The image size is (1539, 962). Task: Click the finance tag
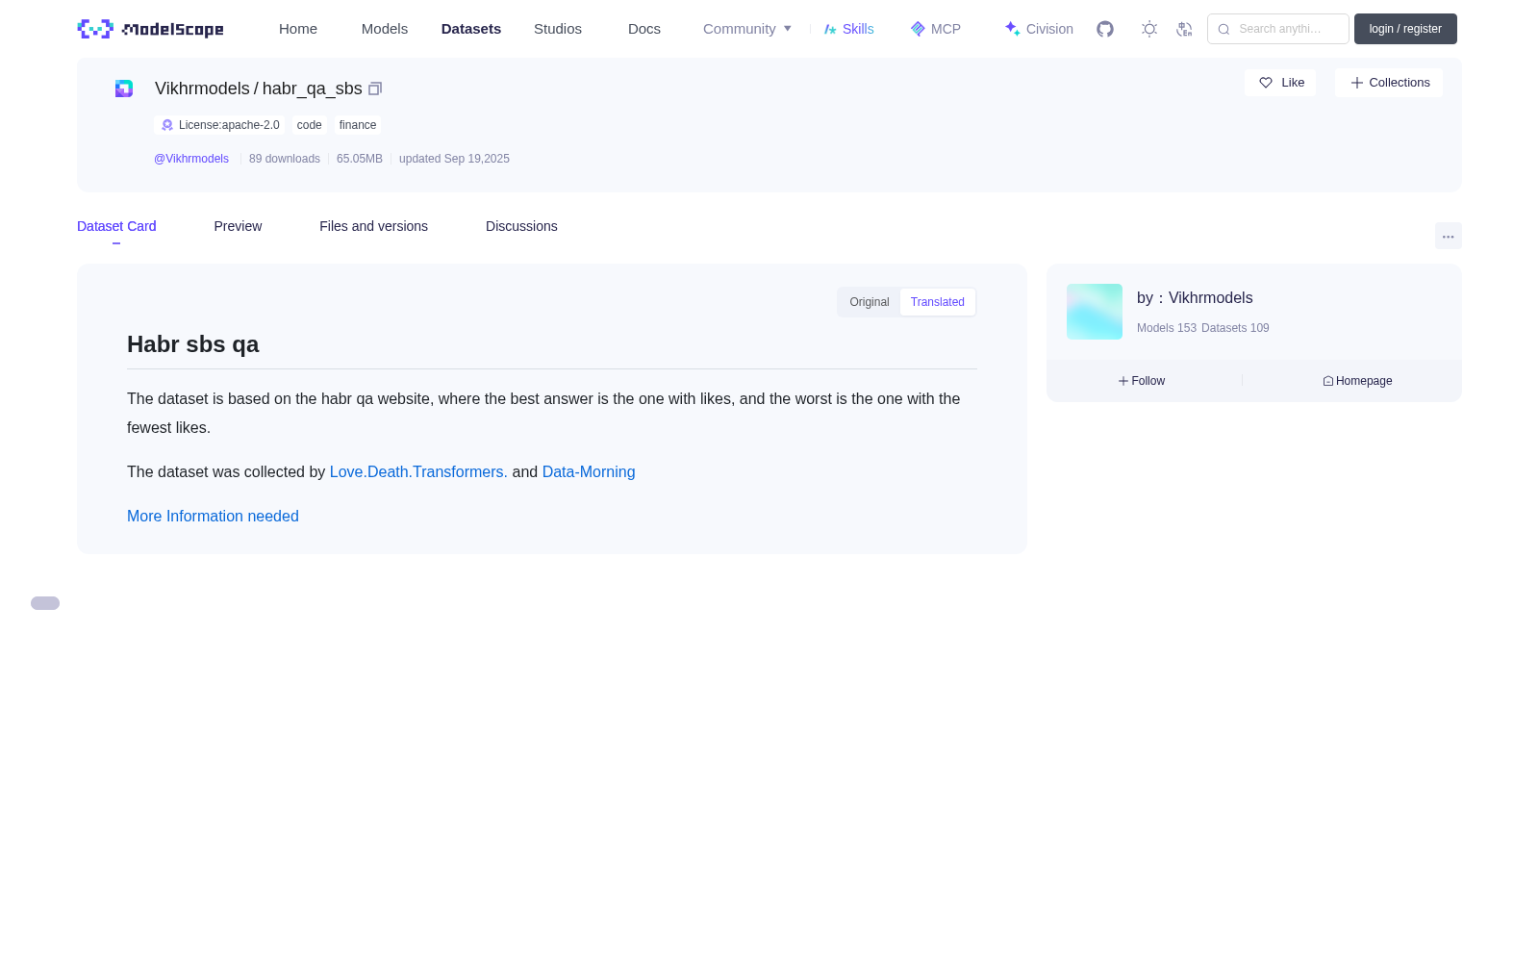358,125
